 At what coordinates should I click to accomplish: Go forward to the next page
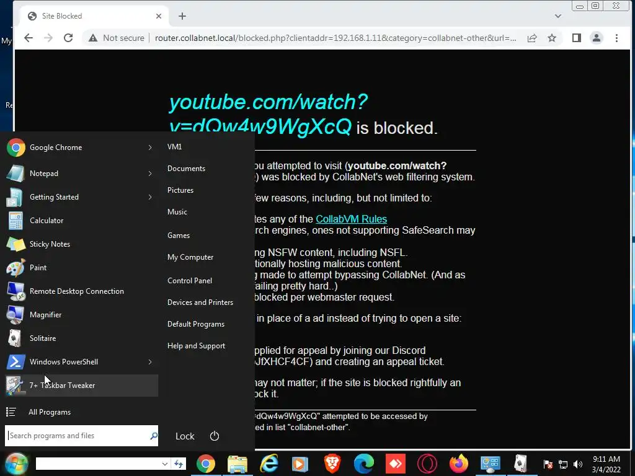point(48,38)
